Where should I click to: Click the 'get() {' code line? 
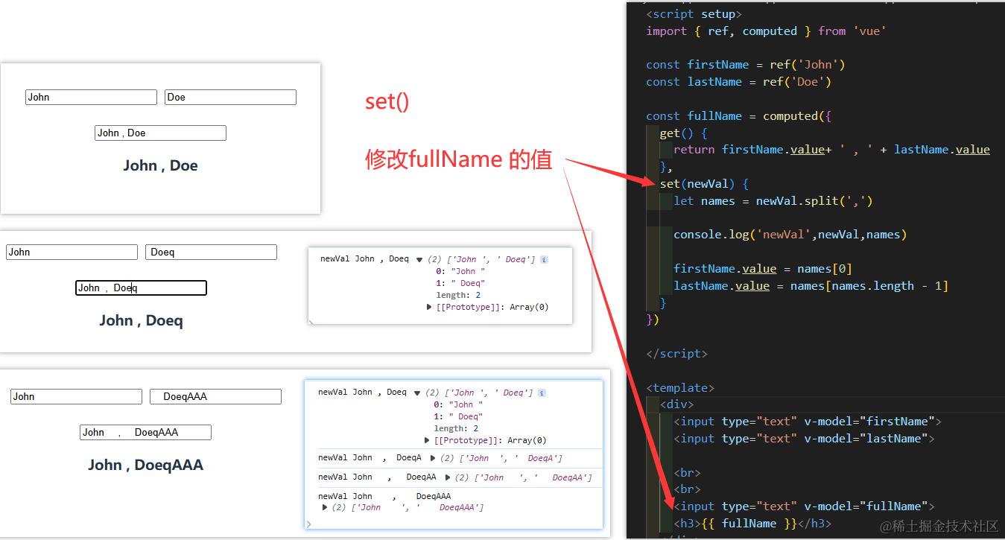coord(683,133)
